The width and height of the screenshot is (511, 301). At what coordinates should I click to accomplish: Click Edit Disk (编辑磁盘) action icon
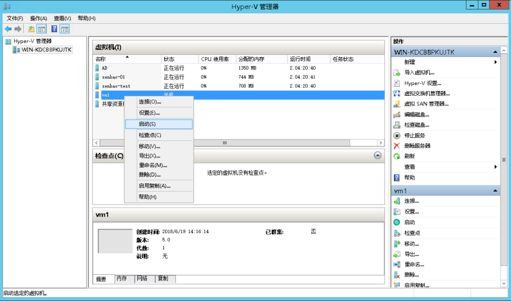(x=397, y=115)
